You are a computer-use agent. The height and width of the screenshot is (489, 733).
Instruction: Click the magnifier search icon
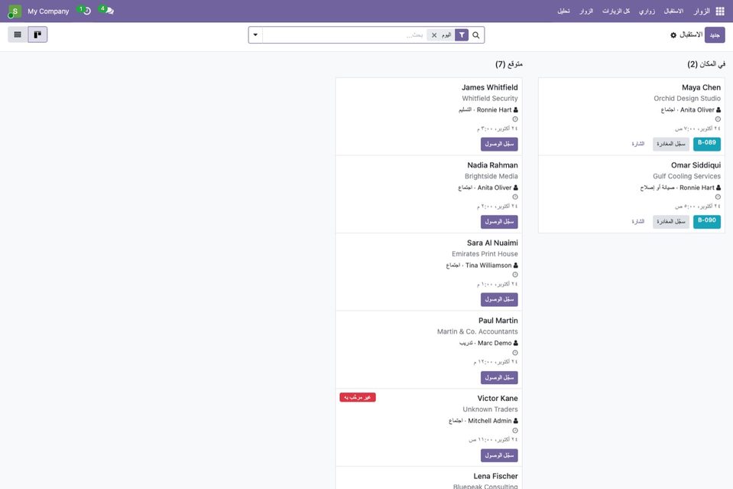tap(476, 35)
